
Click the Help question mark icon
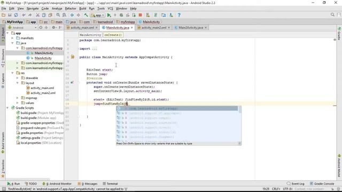click(x=179, y=15)
